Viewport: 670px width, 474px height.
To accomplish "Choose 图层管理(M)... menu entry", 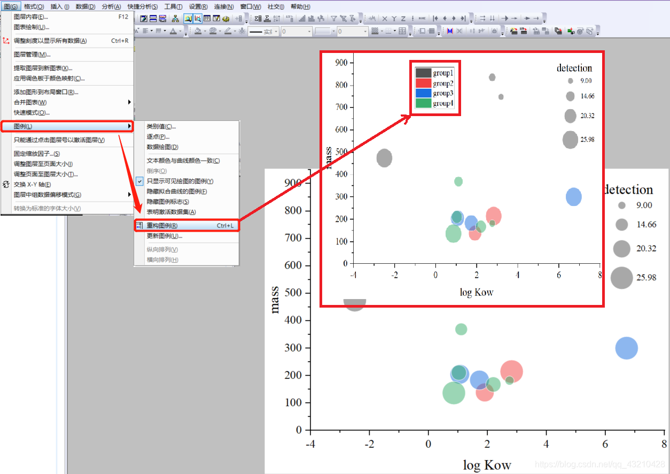I will (67, 54).
